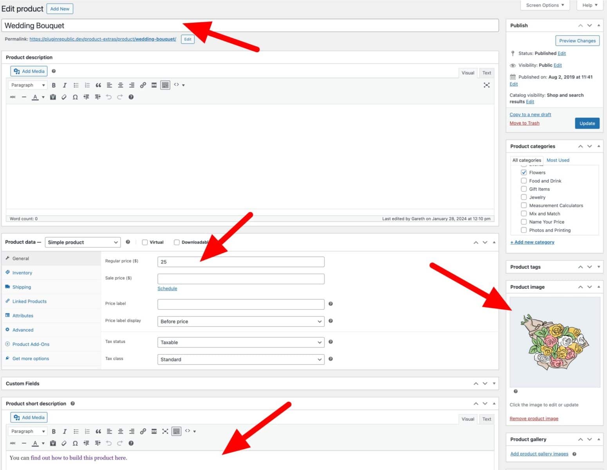
Task: Insert horizontal line in product description editor
Action: [x=24, y=97]
